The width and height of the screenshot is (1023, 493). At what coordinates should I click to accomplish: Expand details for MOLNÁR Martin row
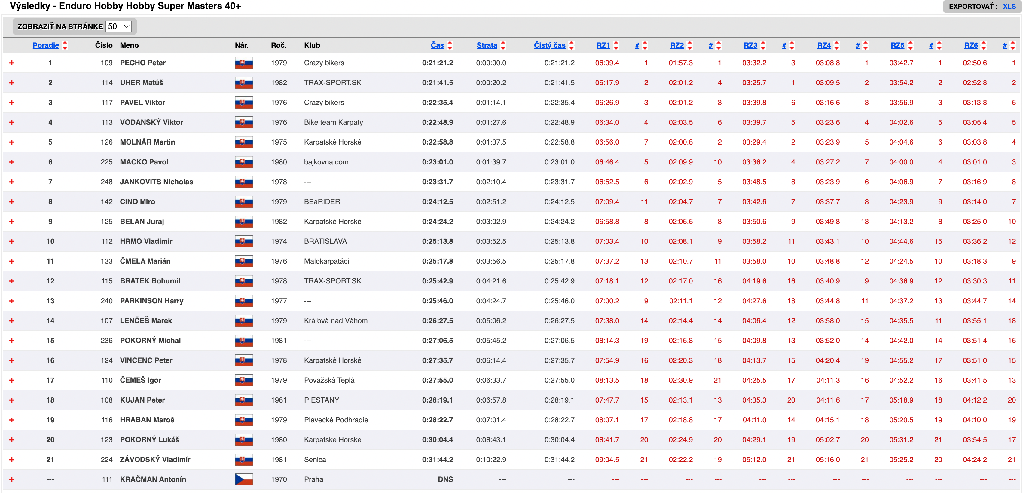11,142
